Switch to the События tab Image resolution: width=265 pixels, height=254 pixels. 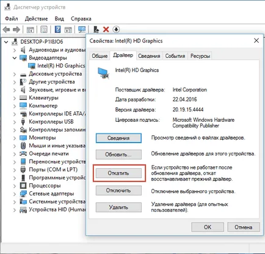[x=175, y=56]
